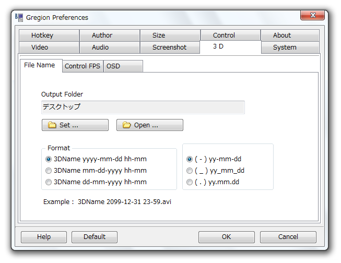
Task: Select 3DName yyyy-mm-dd hh-mm format
Action: point(96,159)
